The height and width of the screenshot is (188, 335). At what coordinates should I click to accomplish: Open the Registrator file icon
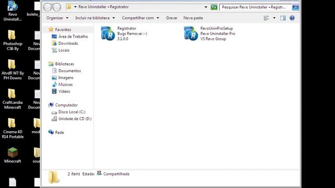pyautogui.click(x=108, y=33)
